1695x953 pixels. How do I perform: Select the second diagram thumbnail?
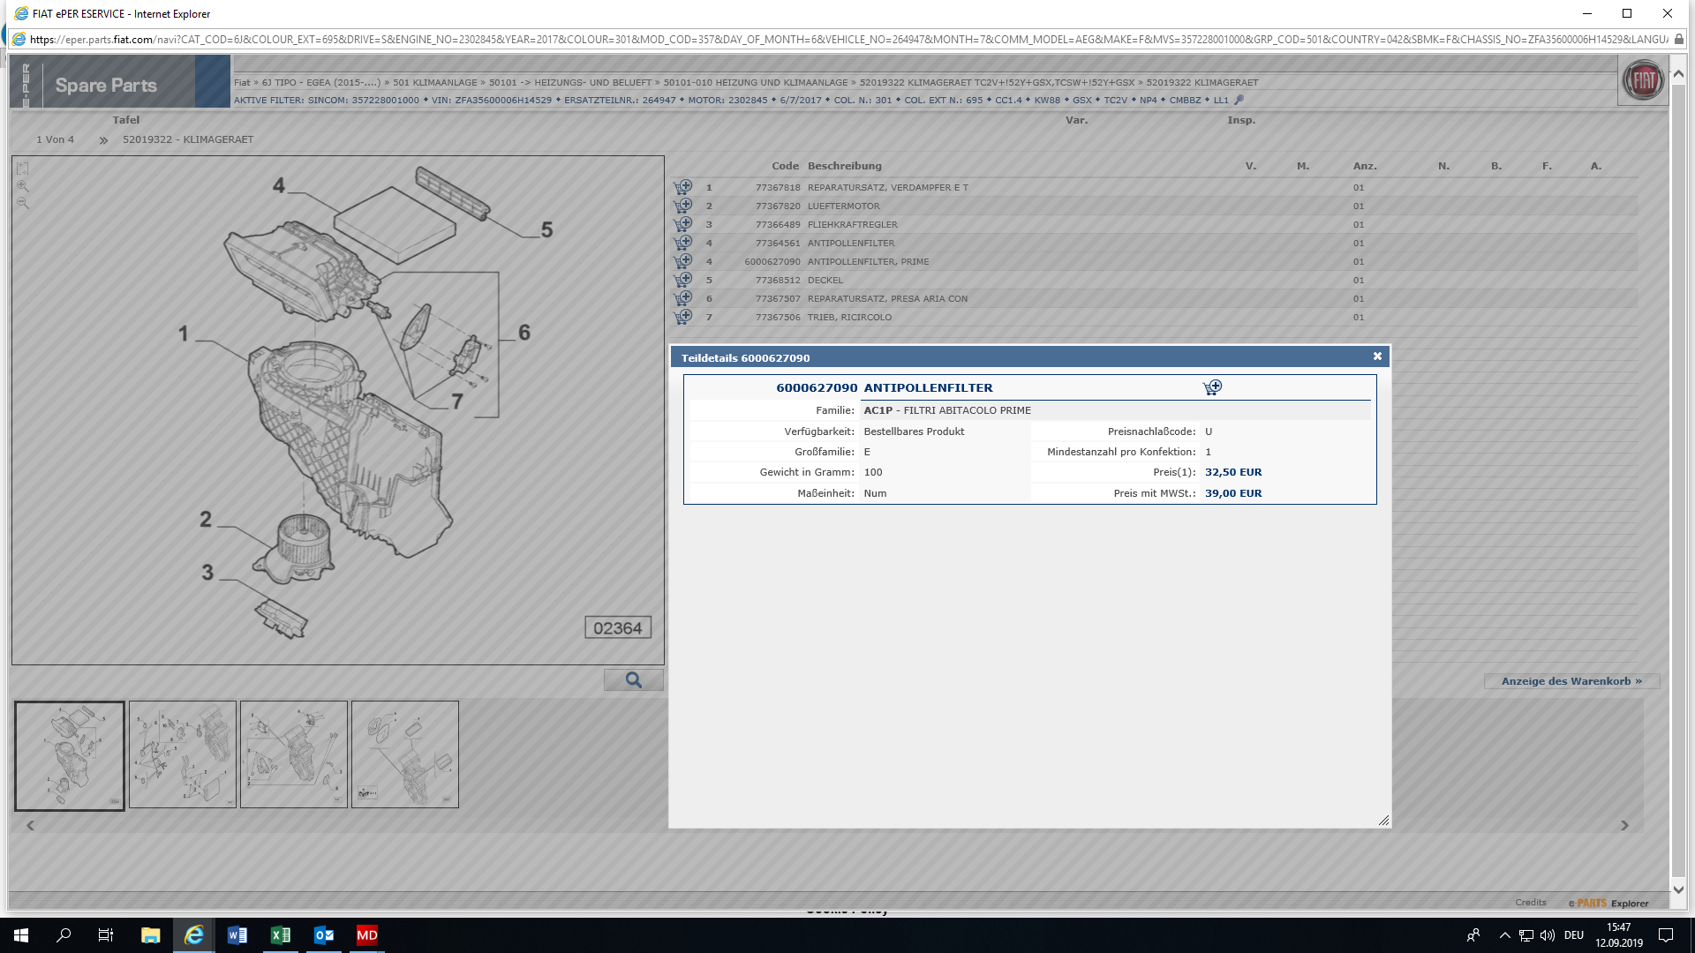[183, 754]
